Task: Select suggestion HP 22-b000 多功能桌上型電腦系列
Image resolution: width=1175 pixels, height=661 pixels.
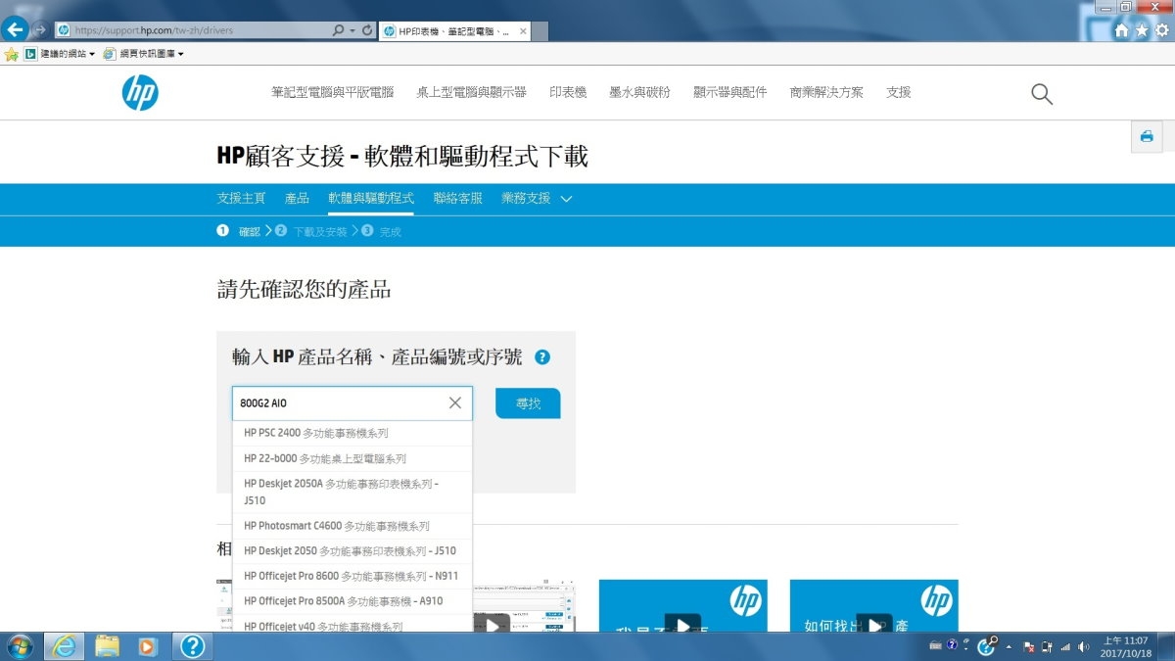Action: pyautogui.click(x=352, y=458)
